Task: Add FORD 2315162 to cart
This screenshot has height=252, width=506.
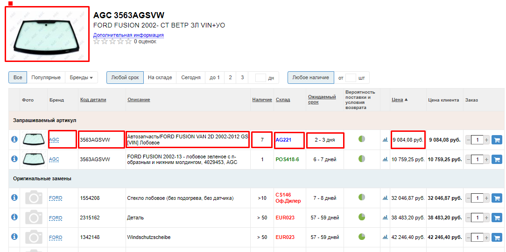Action: [x=497, y=218]
